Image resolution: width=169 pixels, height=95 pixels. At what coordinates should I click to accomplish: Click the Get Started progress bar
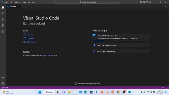tap(121, 41)
